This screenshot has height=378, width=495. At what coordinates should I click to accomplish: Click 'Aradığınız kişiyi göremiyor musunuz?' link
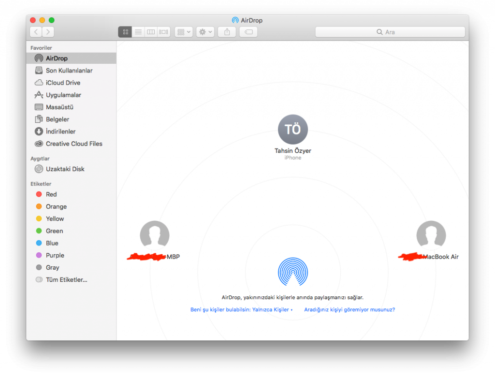[349, 309]
